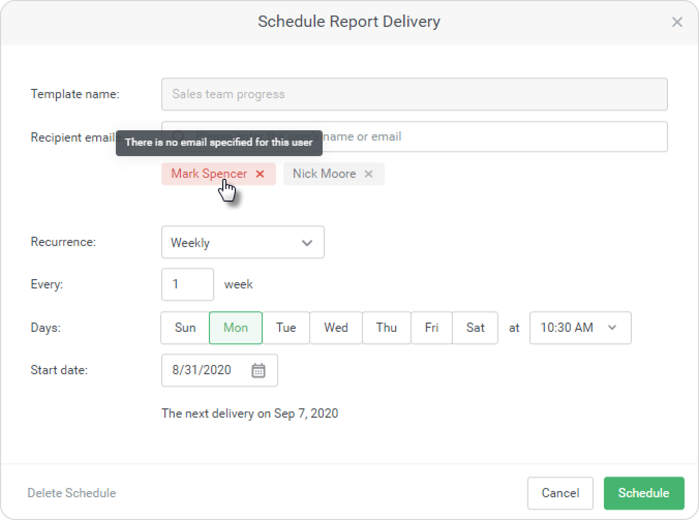Viewport: 699px width, 520px height.
Task: Click the Delete Schedule link
Action: [72, 493]
